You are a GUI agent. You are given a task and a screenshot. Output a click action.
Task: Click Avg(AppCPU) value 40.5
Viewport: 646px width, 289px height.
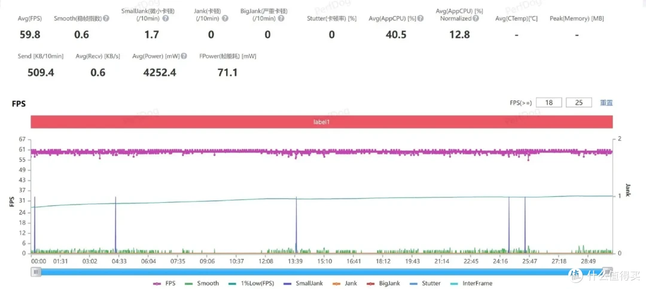tap(396, 35)
